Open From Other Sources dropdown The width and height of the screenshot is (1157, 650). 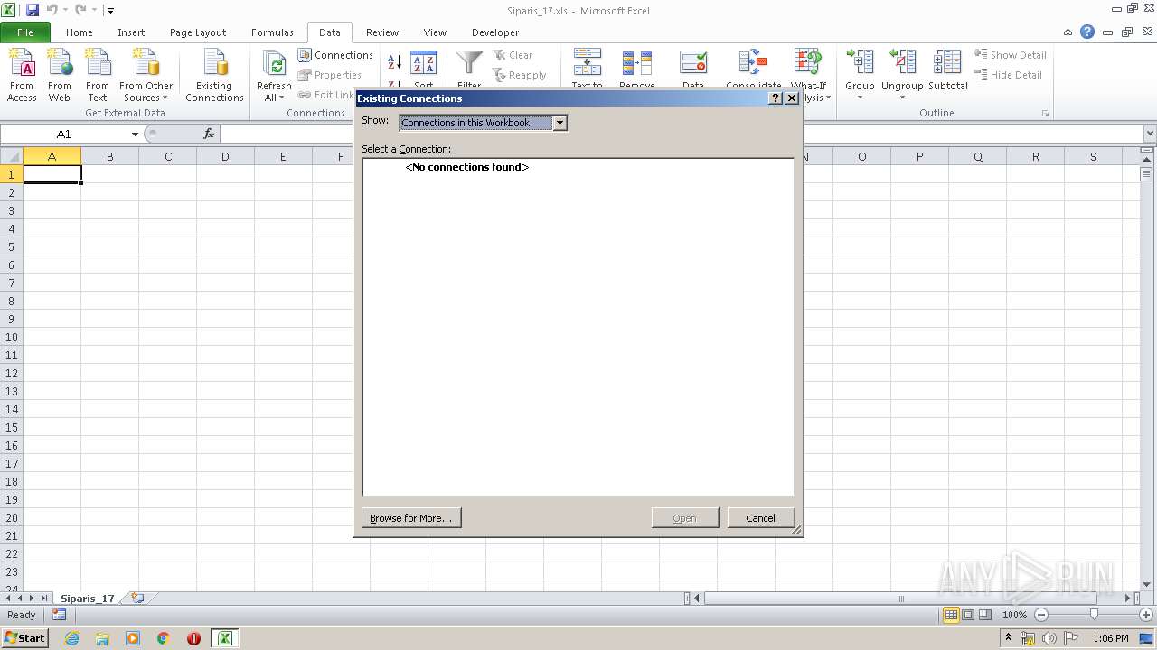(x=146, y=76)
